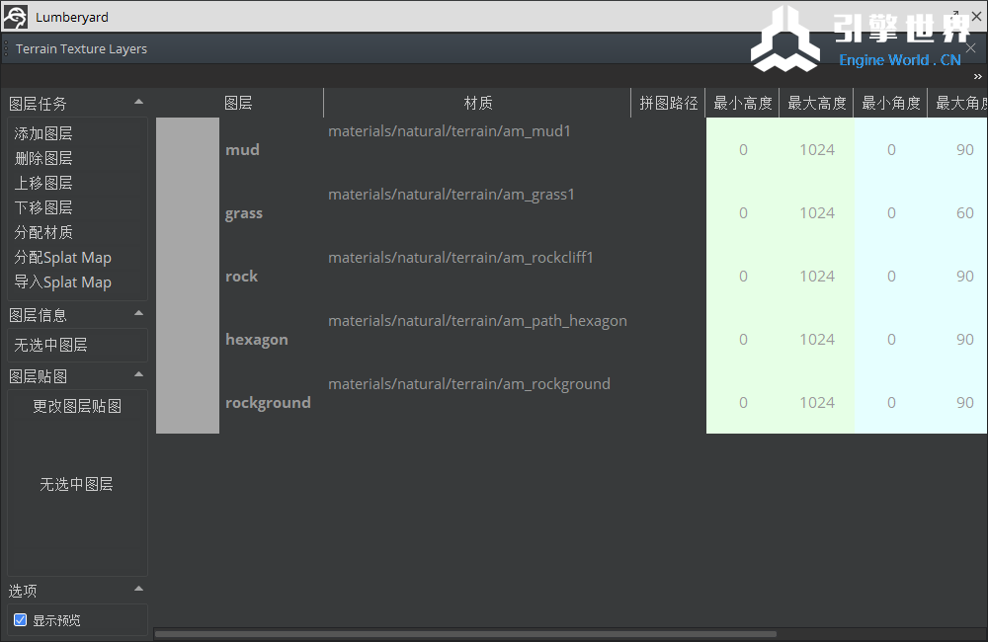
Task: Click 更改图层贴图 button
Action: (x=77, y=406)
